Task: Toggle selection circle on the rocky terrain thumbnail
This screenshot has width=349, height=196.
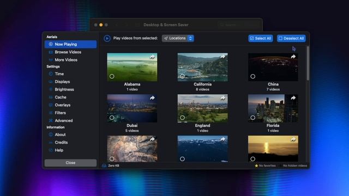Action: click(112, 159)
